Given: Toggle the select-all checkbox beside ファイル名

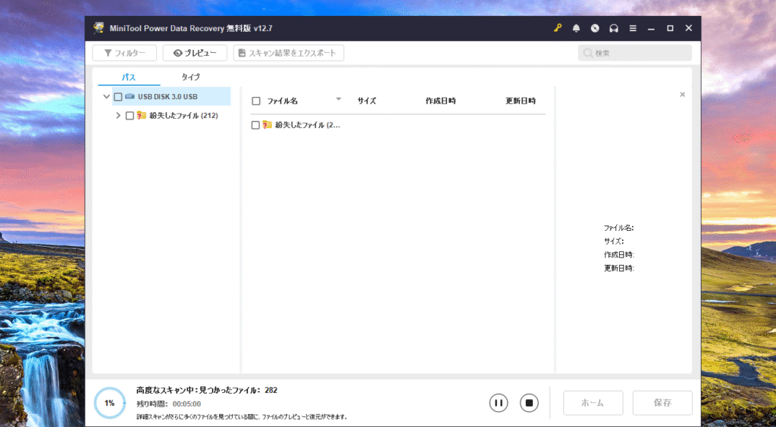Looking at the screenshot, I should point(256,101).
